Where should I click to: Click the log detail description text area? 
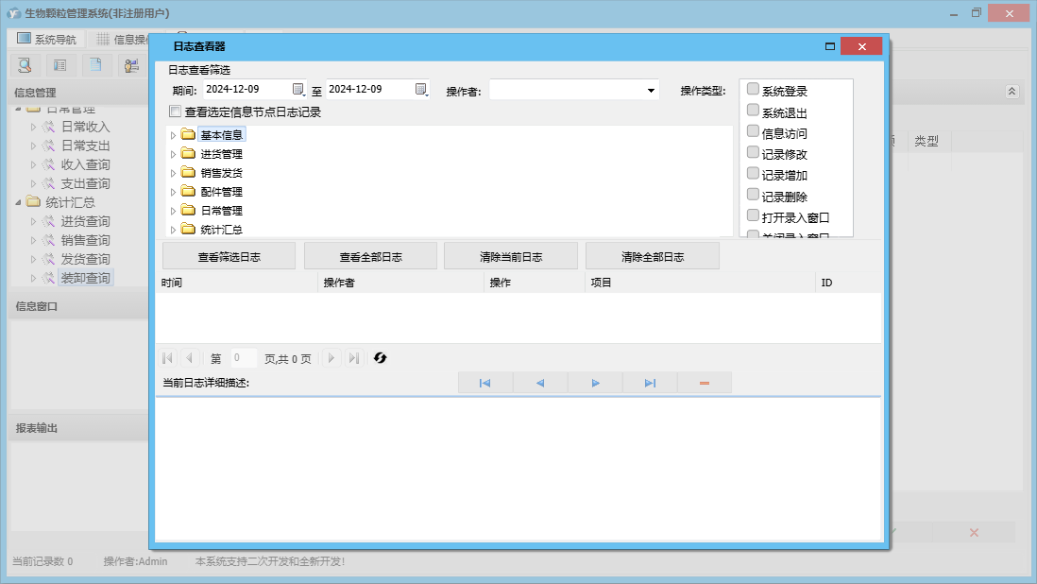click(518, 469)
